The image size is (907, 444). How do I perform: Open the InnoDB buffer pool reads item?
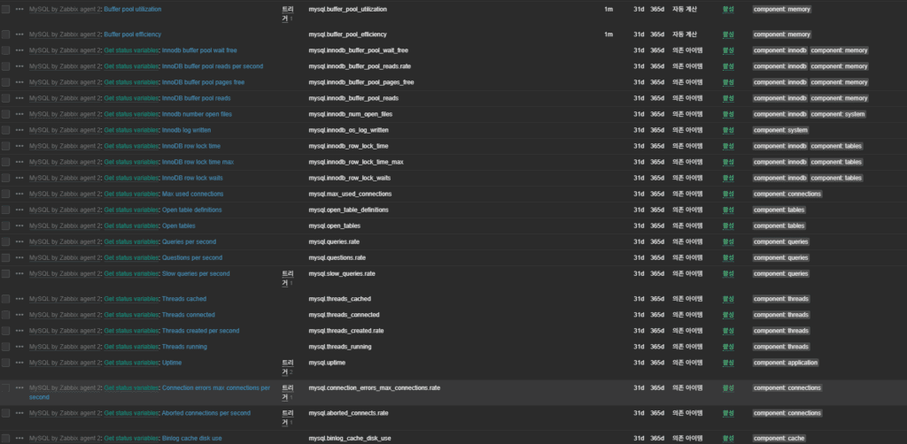pyautogui.click(x=195, y=98)
